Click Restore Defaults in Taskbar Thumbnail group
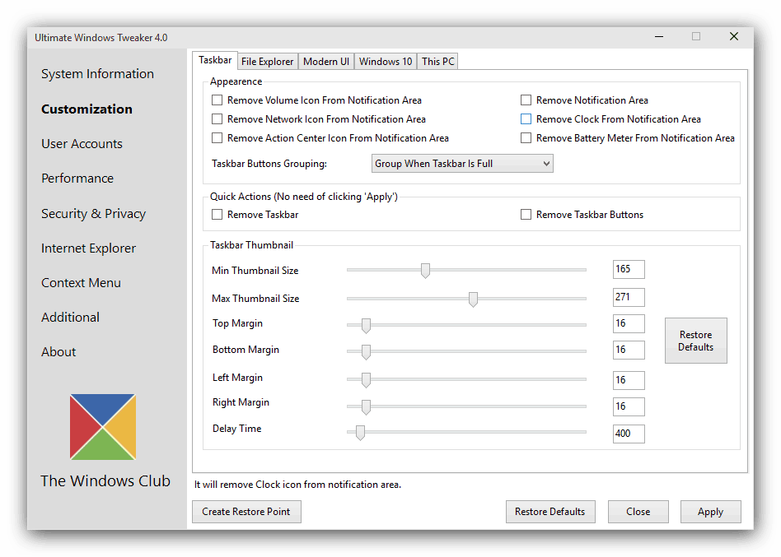Screen dimensions: 781x557 (696, 341)
